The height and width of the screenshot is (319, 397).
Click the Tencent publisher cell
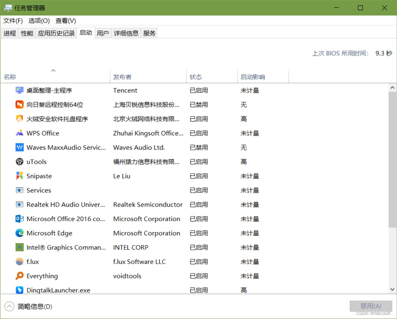tap(125, 90)
